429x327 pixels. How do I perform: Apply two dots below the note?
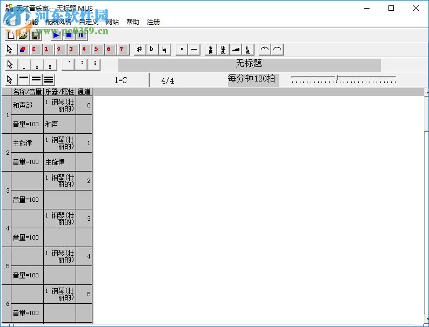(37, 65)
